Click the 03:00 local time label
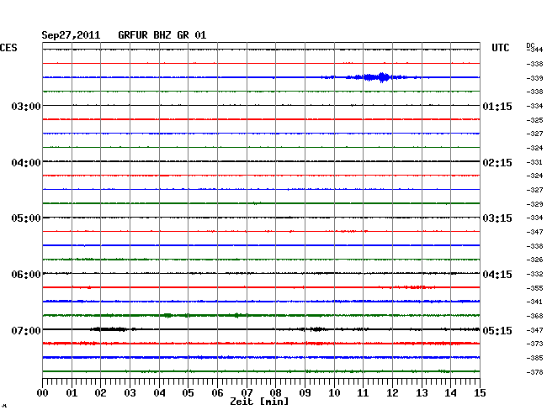 tap(26, 106)
